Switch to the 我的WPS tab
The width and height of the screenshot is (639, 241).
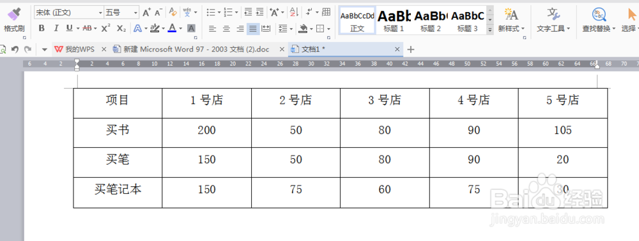point(75,49)
